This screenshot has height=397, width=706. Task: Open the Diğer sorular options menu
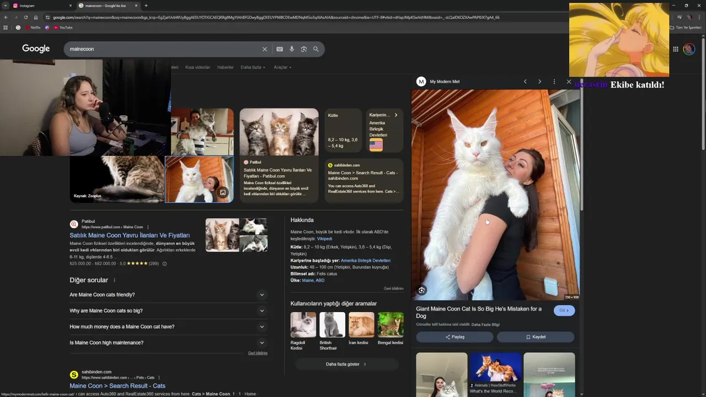coord(115,280)
